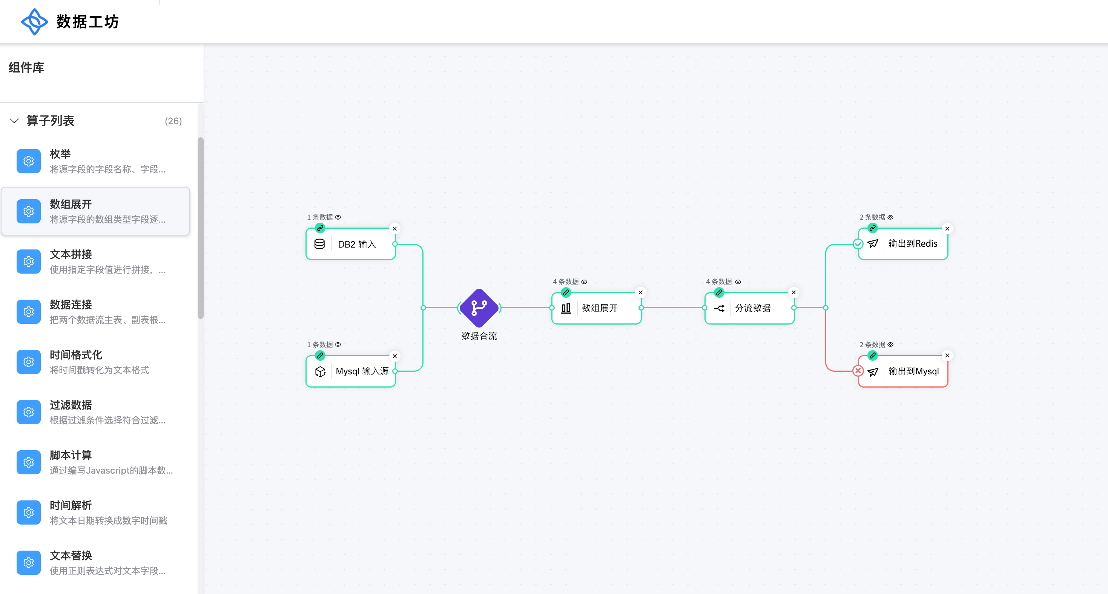Click the paper plane icon in 输出到Redis node
The width and height of the screenshot is (1108, 594).
[x=873, y=244]
